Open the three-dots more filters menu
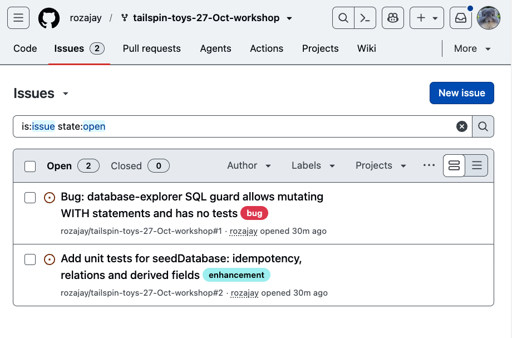The width and height of the screenshot is (512, 338). point(429,165)
